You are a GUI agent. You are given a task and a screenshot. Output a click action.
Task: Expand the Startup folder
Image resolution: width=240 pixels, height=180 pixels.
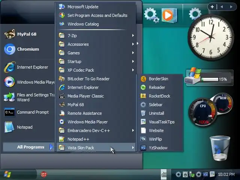(x=96, y=61)
